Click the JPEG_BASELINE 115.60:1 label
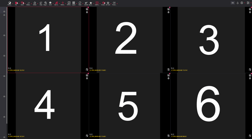The image size is (252, 139). coord(99,136)
